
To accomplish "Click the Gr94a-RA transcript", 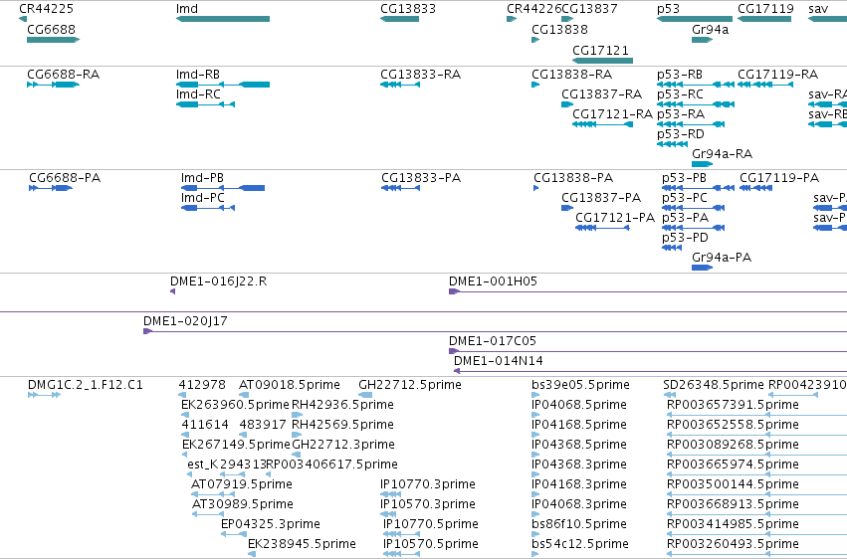I will click(703, 164).
